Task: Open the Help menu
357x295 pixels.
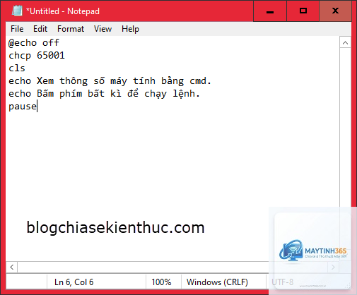Action: pyautogui.click(x=130, y=29)
